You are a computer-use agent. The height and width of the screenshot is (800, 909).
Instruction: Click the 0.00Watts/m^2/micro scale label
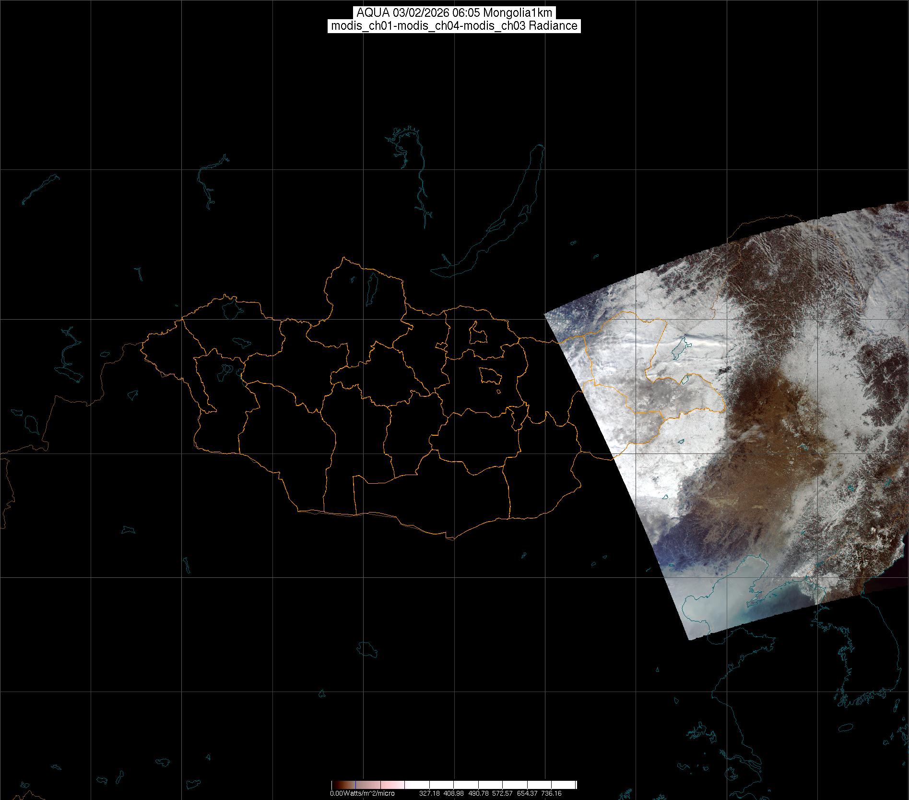pyautogui.click(x=362, y=794)
